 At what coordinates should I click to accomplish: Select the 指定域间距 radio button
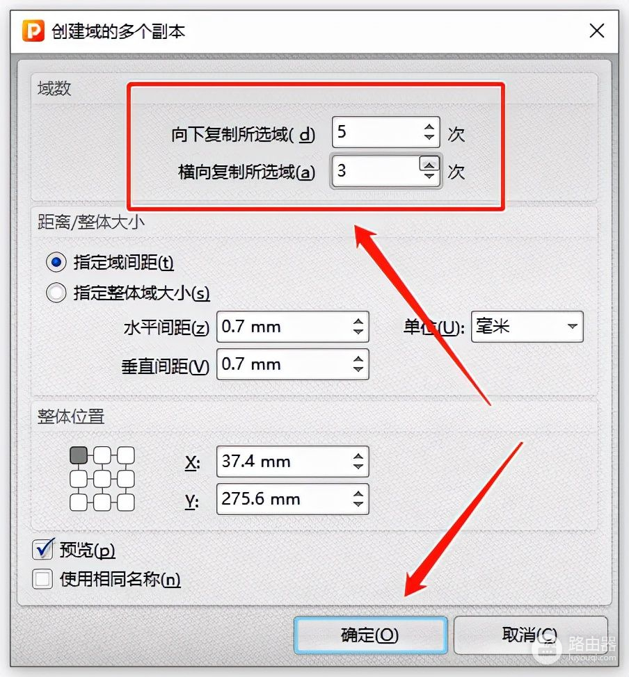(x=56, y=262)
